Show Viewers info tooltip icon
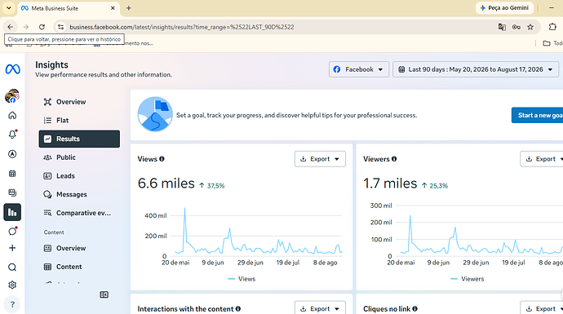 pos(394,158)
